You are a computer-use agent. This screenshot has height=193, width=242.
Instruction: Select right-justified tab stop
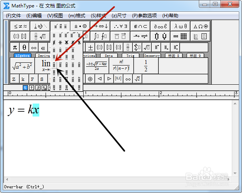tap(38, 88)
